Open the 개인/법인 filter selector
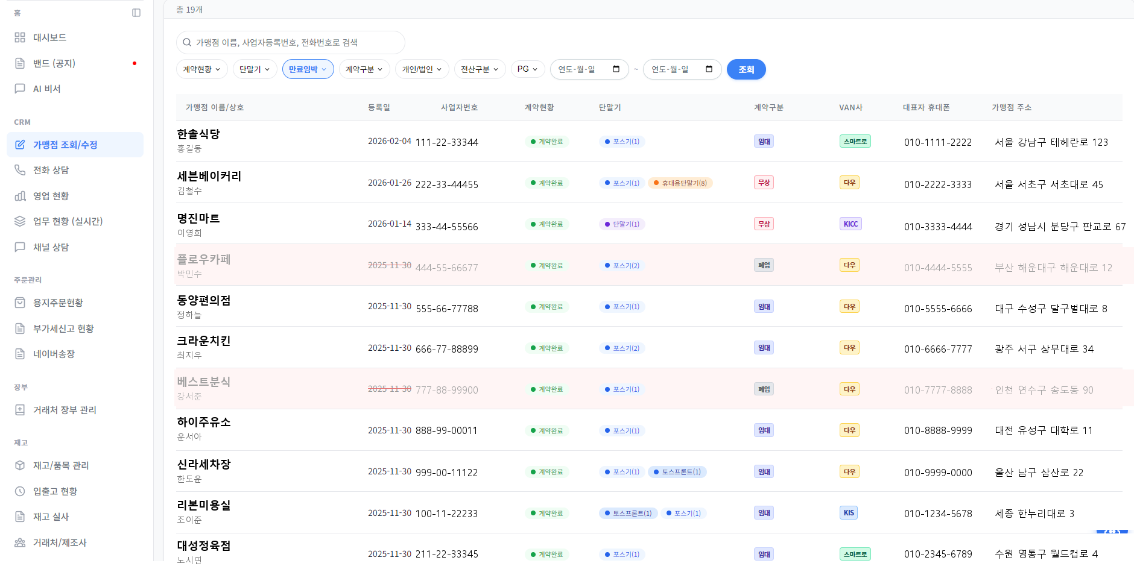Screen dimensions: 1134x569 [422, 69]
